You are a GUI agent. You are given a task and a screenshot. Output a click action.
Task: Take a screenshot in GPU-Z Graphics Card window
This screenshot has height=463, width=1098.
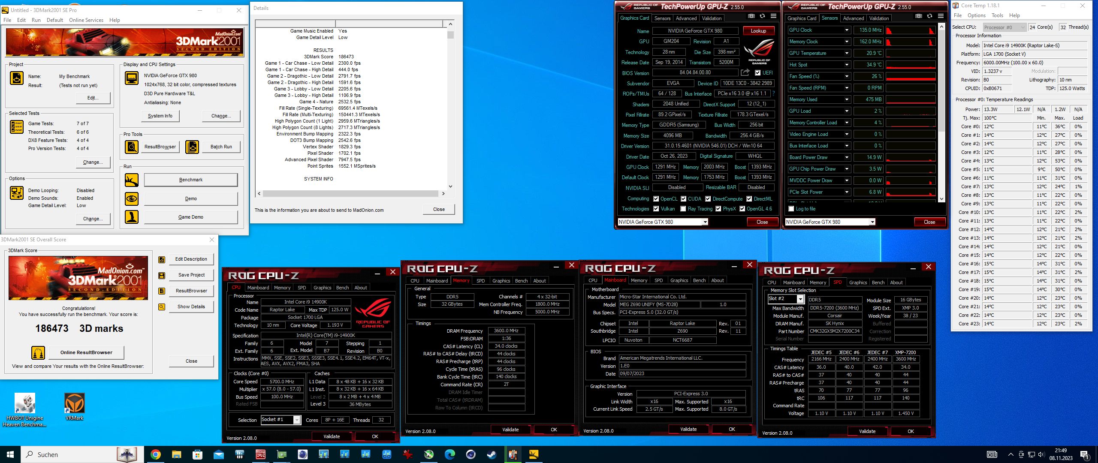pos(751,16)
